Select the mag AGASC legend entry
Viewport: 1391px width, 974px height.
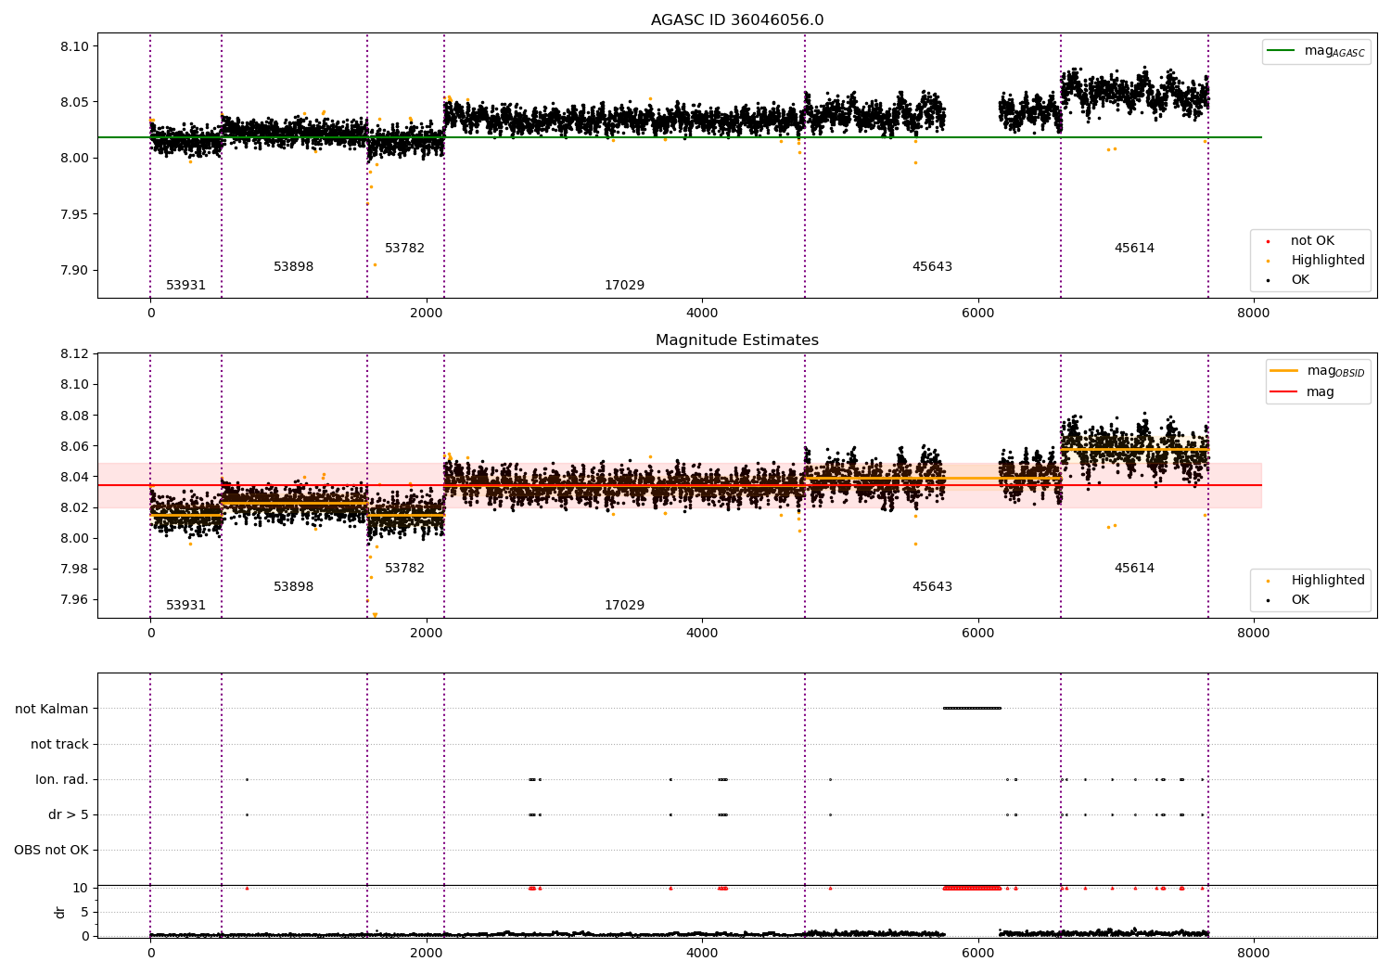click(1317, 51)
